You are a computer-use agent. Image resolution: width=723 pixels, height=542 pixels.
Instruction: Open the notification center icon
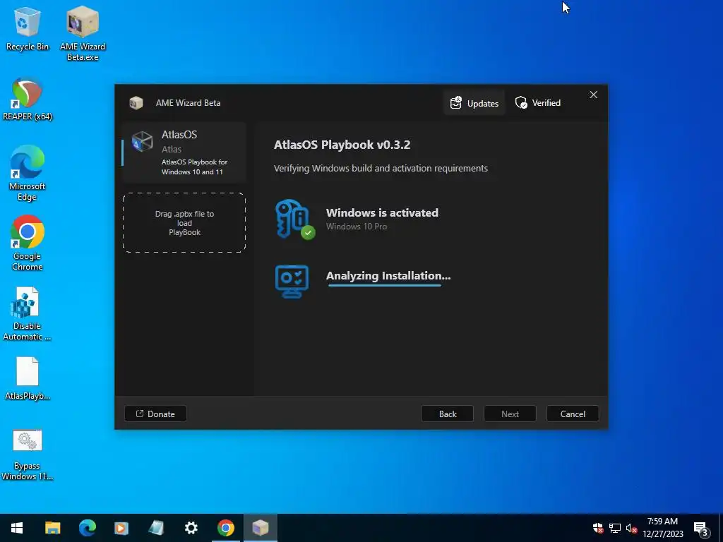coord(700,528)
